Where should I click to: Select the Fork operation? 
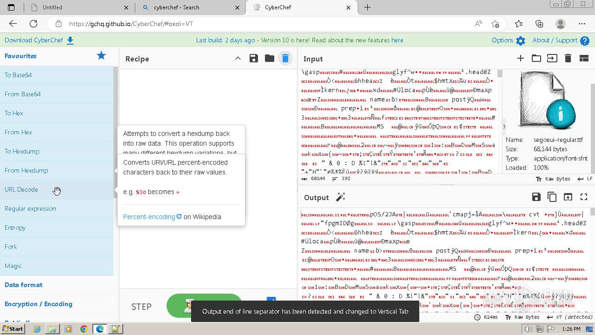click(x=57, y=247)
